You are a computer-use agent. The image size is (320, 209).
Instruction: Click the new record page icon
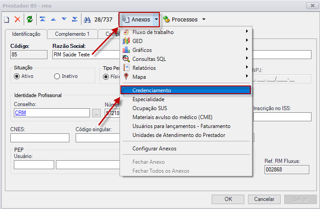7,20
